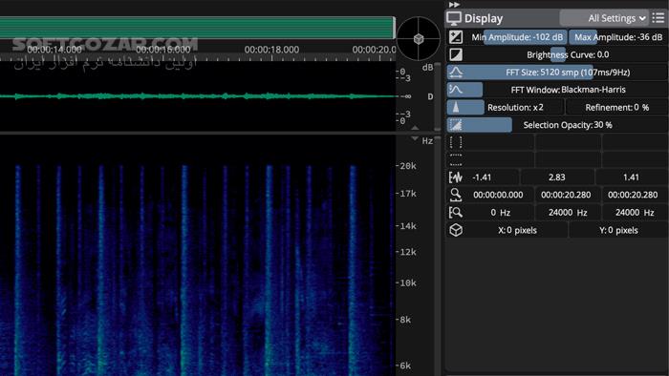Click the timeline ruler at 00:00:16.000

[163, 50]
